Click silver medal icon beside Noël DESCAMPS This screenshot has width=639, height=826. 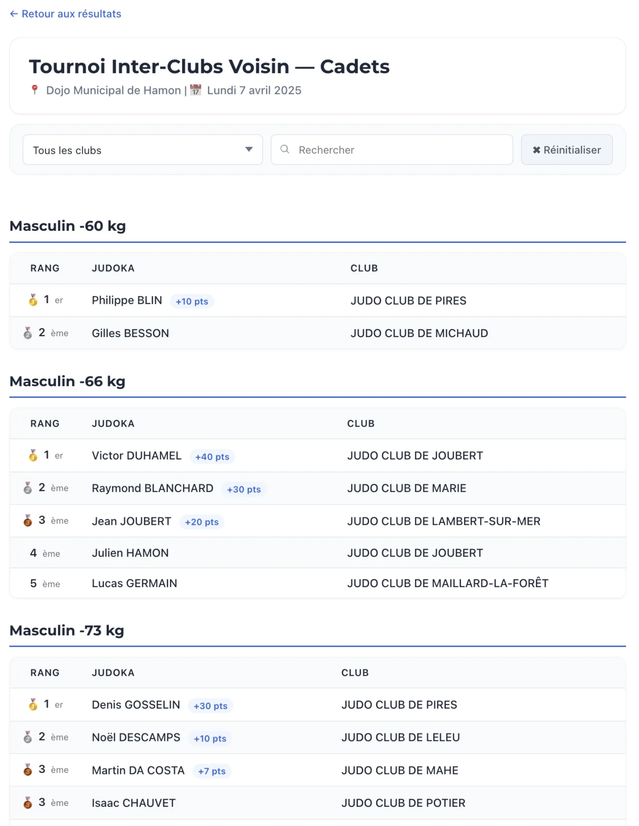28,737
